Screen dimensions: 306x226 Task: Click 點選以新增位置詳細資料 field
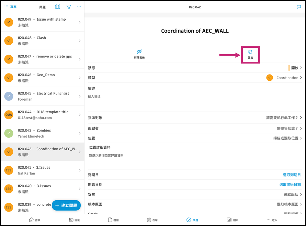tap(106, 156)
